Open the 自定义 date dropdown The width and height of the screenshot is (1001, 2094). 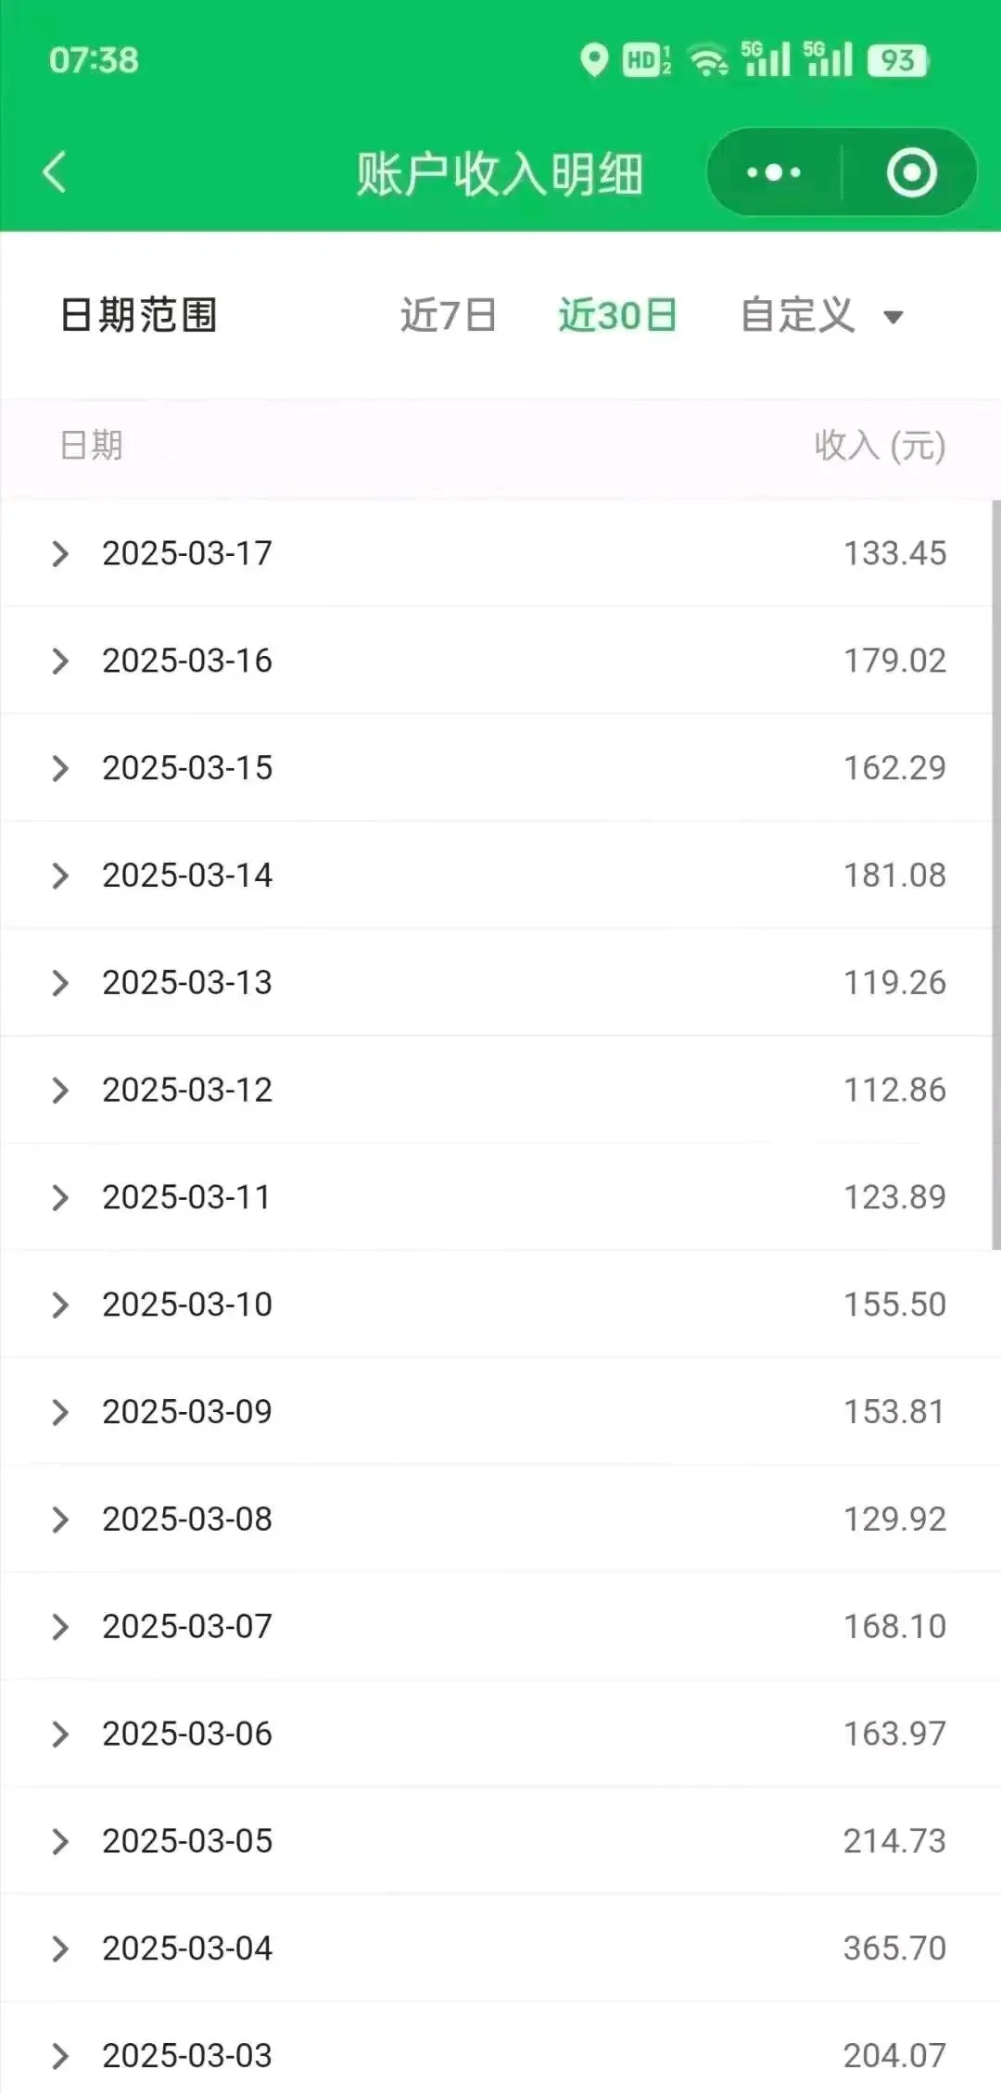[x=822, y=315]
